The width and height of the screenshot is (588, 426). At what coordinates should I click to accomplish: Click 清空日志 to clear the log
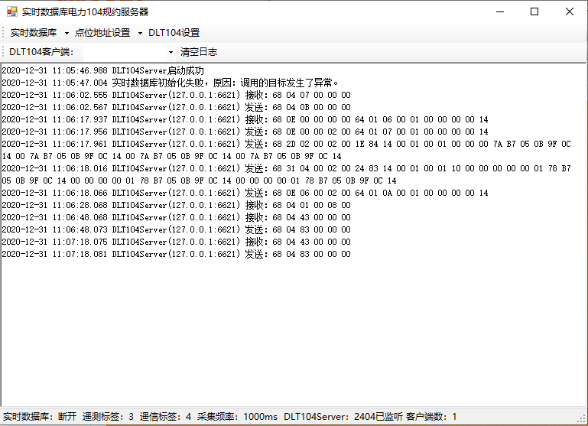(x=199, y=52)
